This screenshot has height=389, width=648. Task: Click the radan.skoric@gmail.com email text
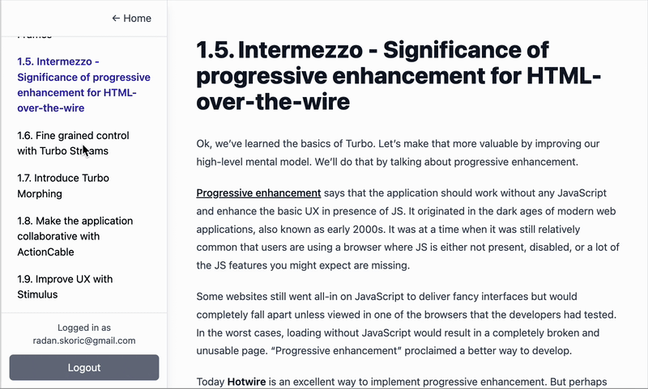[84, 340]
